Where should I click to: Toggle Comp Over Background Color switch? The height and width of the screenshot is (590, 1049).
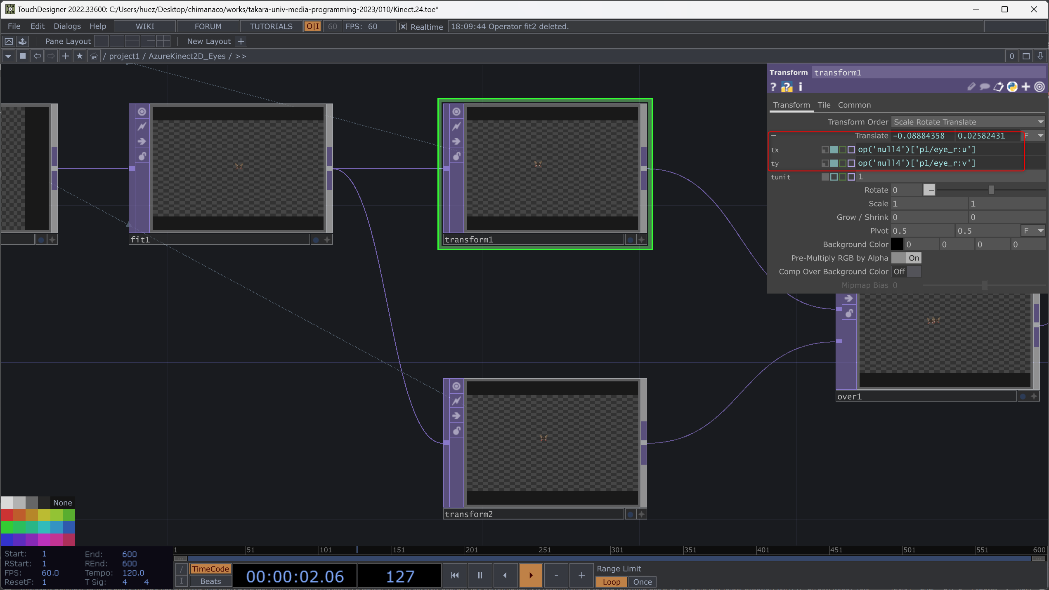click(x=906, y=272)
